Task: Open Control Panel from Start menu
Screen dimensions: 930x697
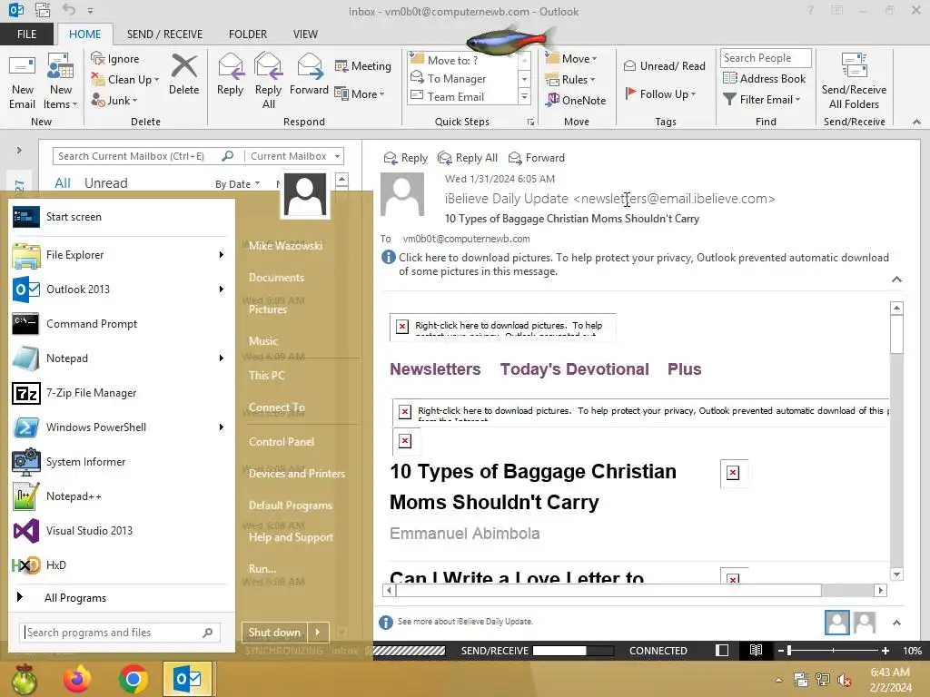Action: tap(282, 442)
